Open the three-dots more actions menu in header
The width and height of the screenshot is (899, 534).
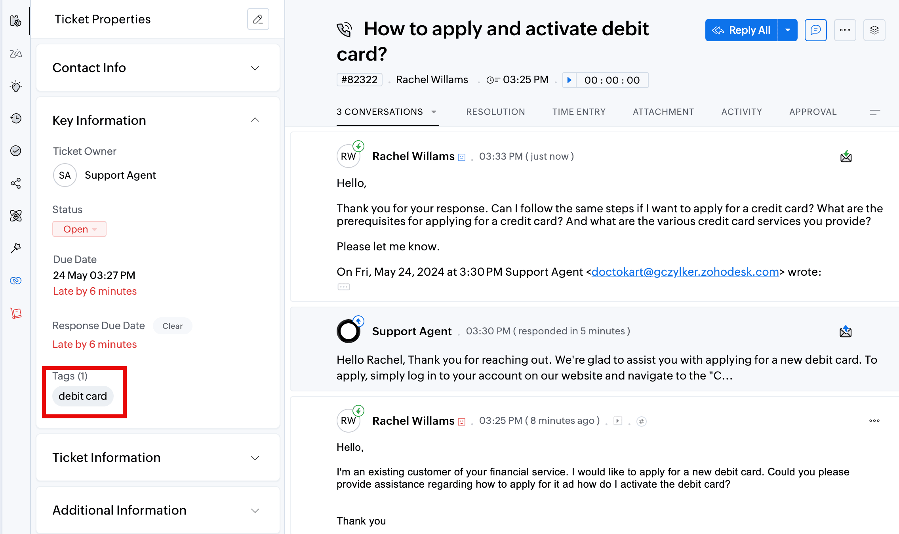(845, 30)
